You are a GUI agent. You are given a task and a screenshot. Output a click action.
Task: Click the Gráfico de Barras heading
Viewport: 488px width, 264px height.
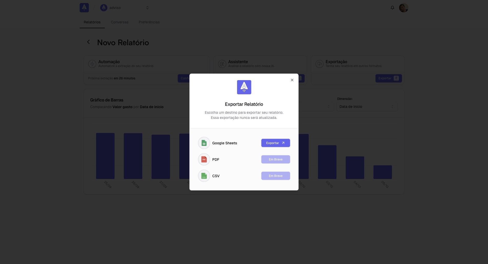point(107,100)
